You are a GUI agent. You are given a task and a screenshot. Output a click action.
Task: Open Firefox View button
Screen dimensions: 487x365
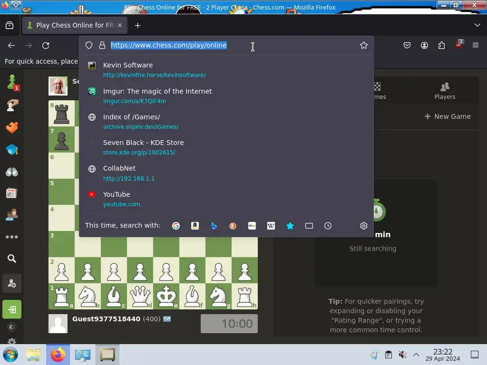tap(10, 25)
